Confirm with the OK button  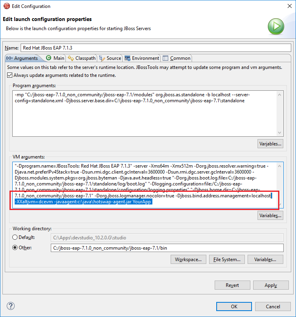(234, 306)
